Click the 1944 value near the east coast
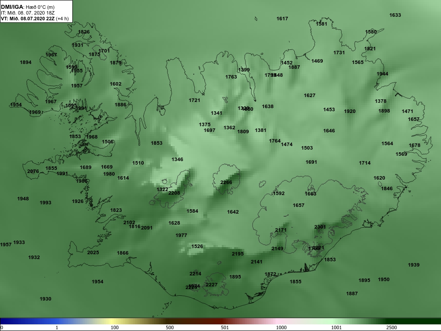The image size is (441, 331). click(382, 74)
